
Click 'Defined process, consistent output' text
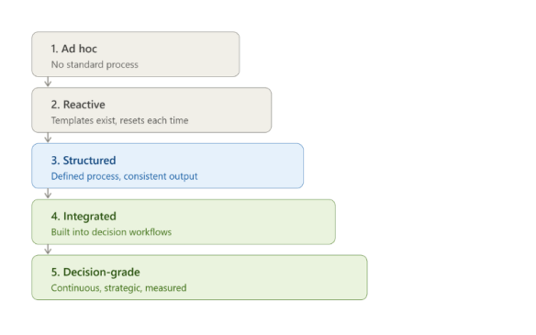[x=125, y=176]
